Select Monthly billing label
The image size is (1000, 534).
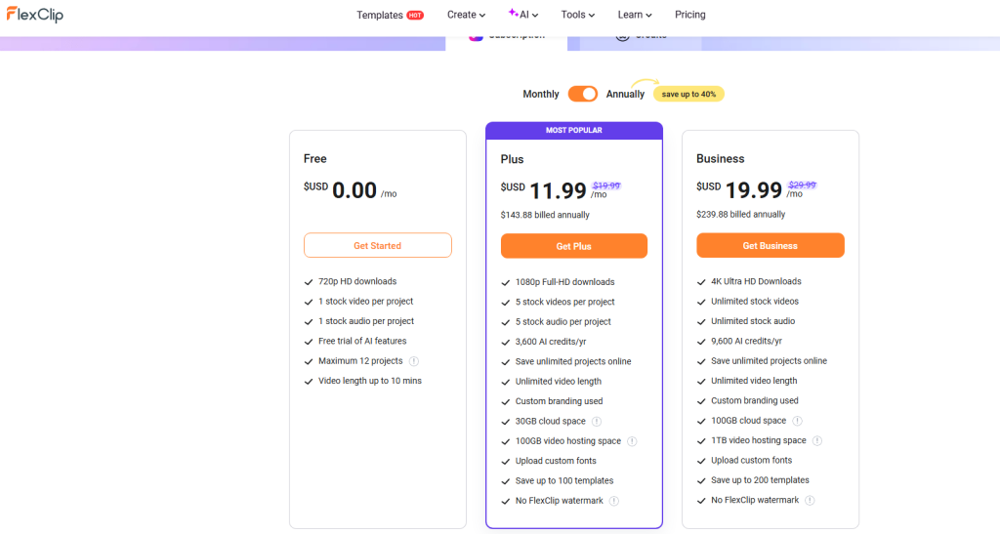(541, 95)
